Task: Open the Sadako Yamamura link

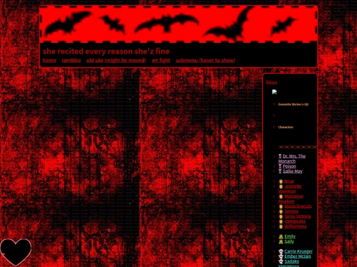Action: click(289, 264)
